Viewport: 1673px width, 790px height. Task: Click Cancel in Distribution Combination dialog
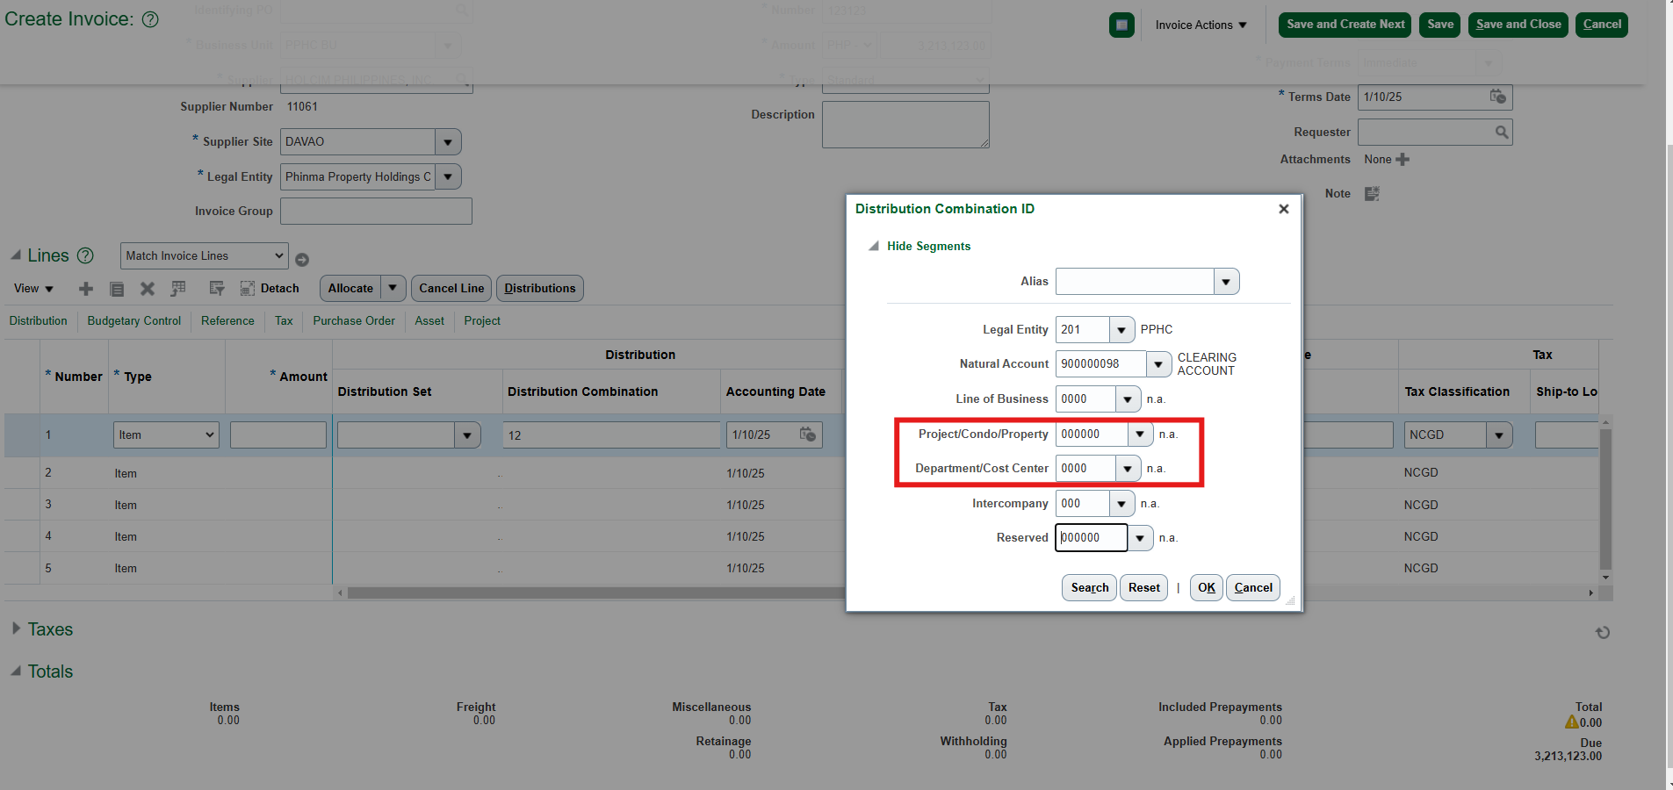[1253, 588]
